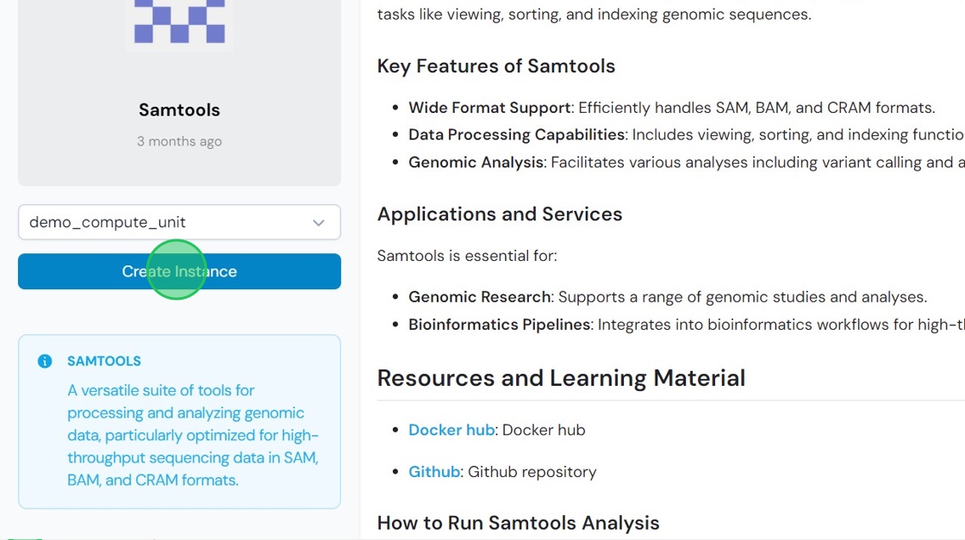This screenshot has height=540, width=965.
Task: Open the demo_compute_unit selection box
Action: click(179, 222)
